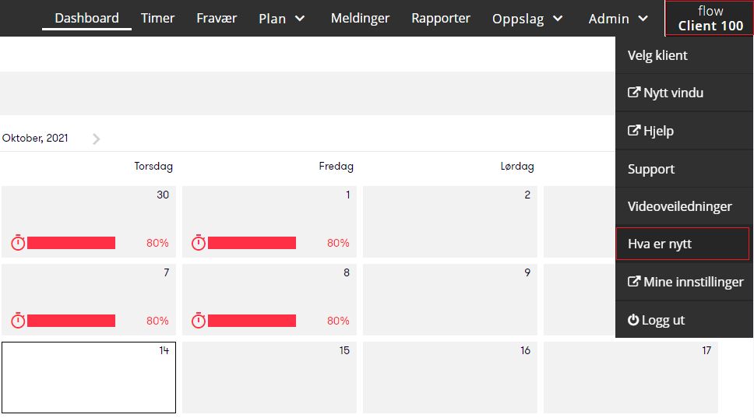Open the Fravær tab
Image resolution: width=754 pixels, height=418 pixels.
(x=217, y=18)
